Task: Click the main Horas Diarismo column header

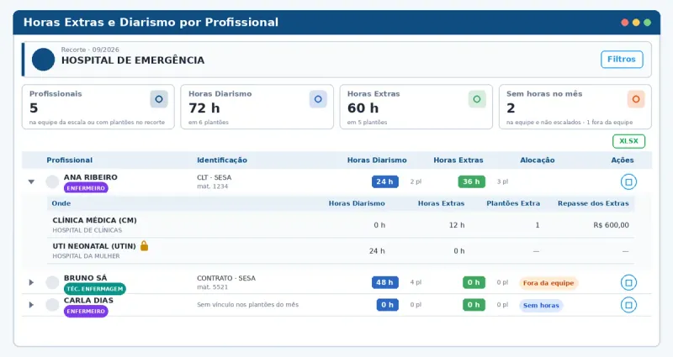Action: pyautogui.click(x=377, y=160)
